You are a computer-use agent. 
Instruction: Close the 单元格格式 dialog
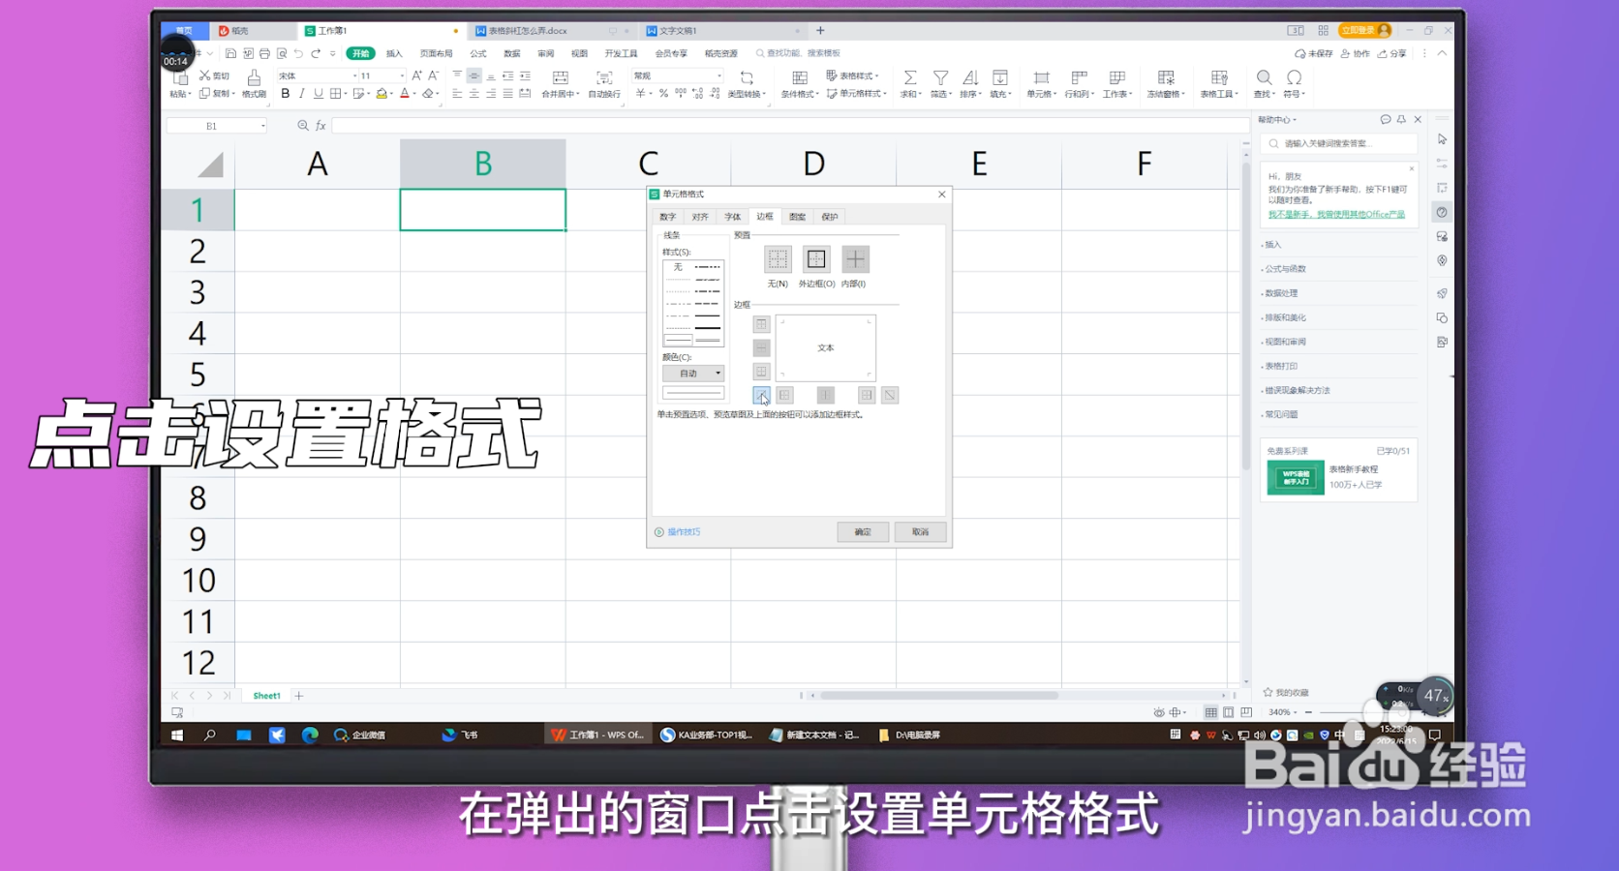point(941,195)
